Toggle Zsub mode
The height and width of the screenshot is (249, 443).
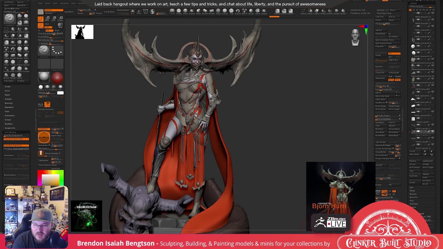click(47, 24)
